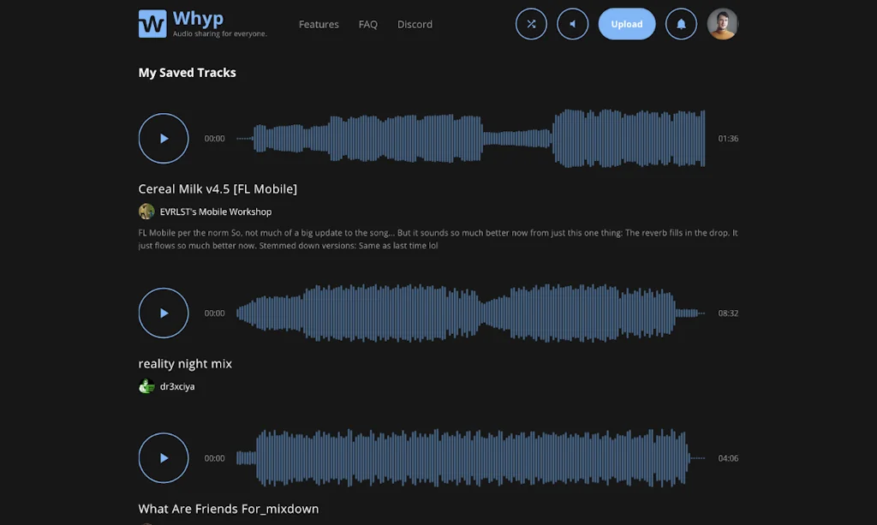Seek within the reality night mix waveform
877x525 pixels.
pos(471,313)
